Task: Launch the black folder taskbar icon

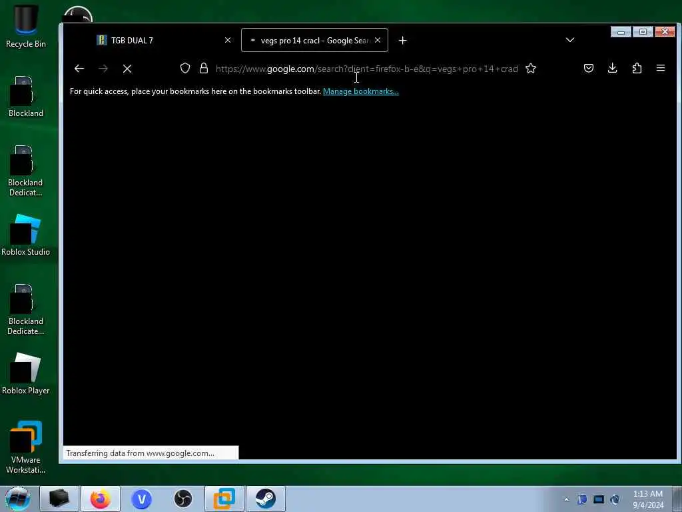Action: 59,499
